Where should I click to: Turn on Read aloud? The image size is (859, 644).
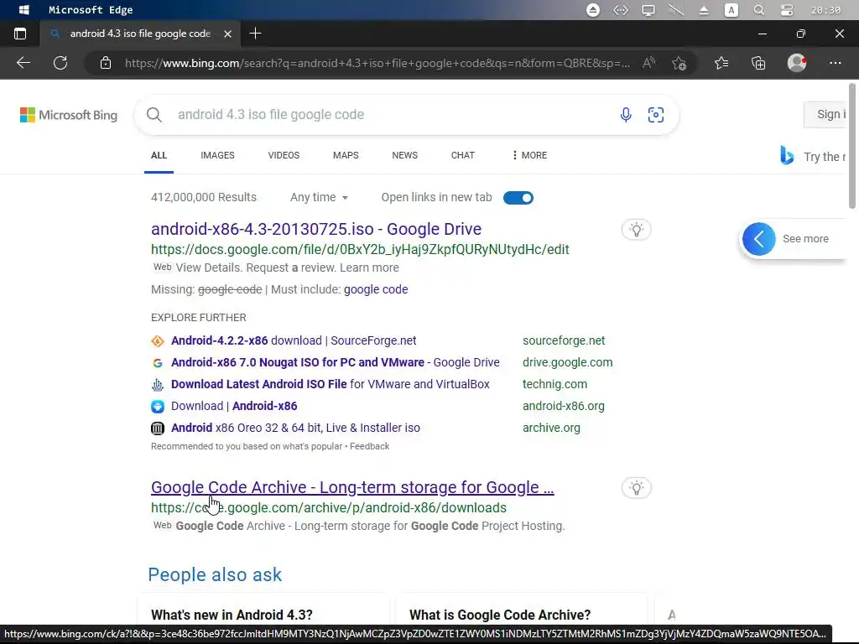(x=648, y=63)
